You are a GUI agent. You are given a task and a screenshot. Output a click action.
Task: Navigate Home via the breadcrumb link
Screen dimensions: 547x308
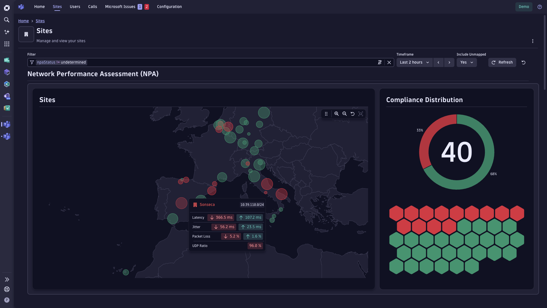coord(23,21)
